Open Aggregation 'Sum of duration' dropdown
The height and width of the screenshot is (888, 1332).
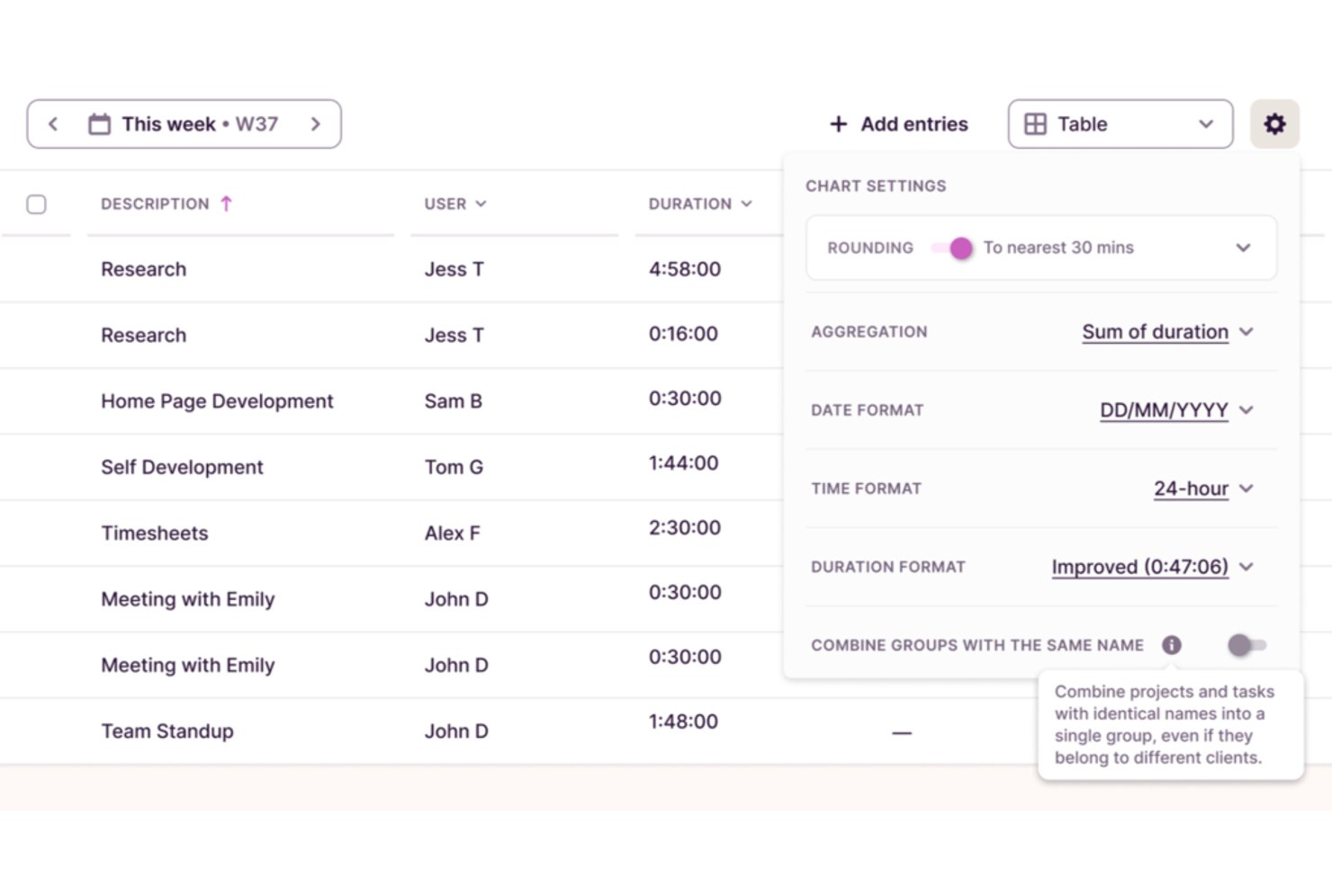1167,332
